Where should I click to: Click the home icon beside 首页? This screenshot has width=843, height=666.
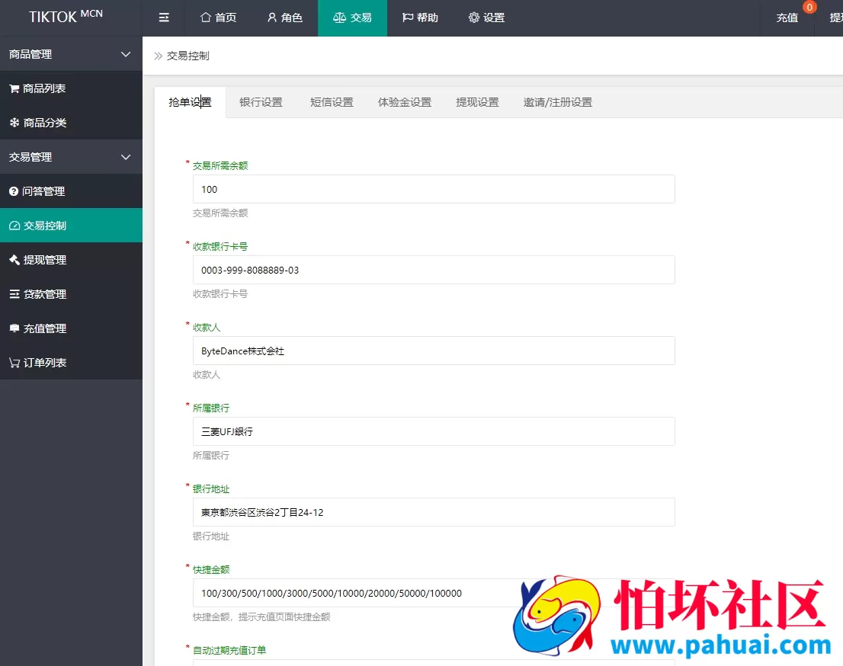click(x=205, y=18)
